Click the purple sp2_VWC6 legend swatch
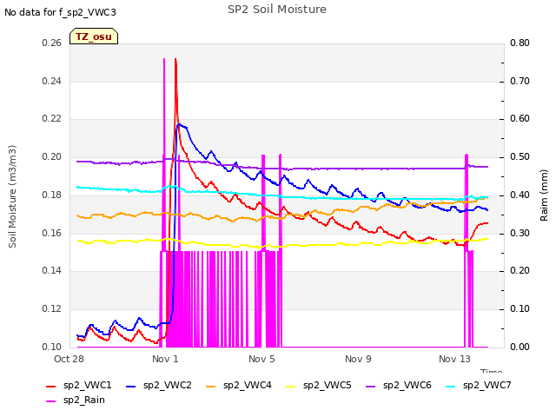 (371, 387)
